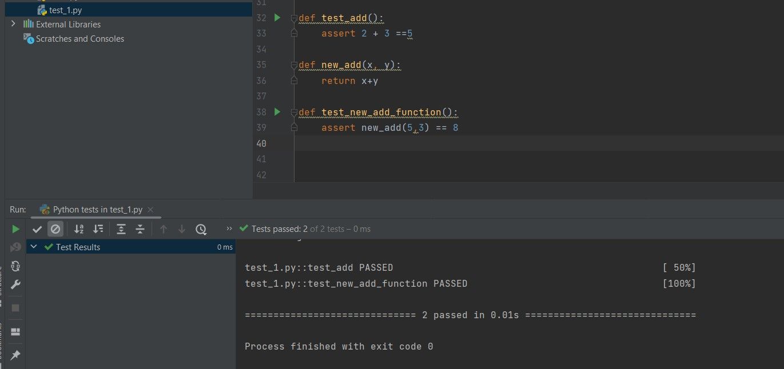Open Scratches and Consoles item
The image size is (784, 369).
[x=79, y=39]
